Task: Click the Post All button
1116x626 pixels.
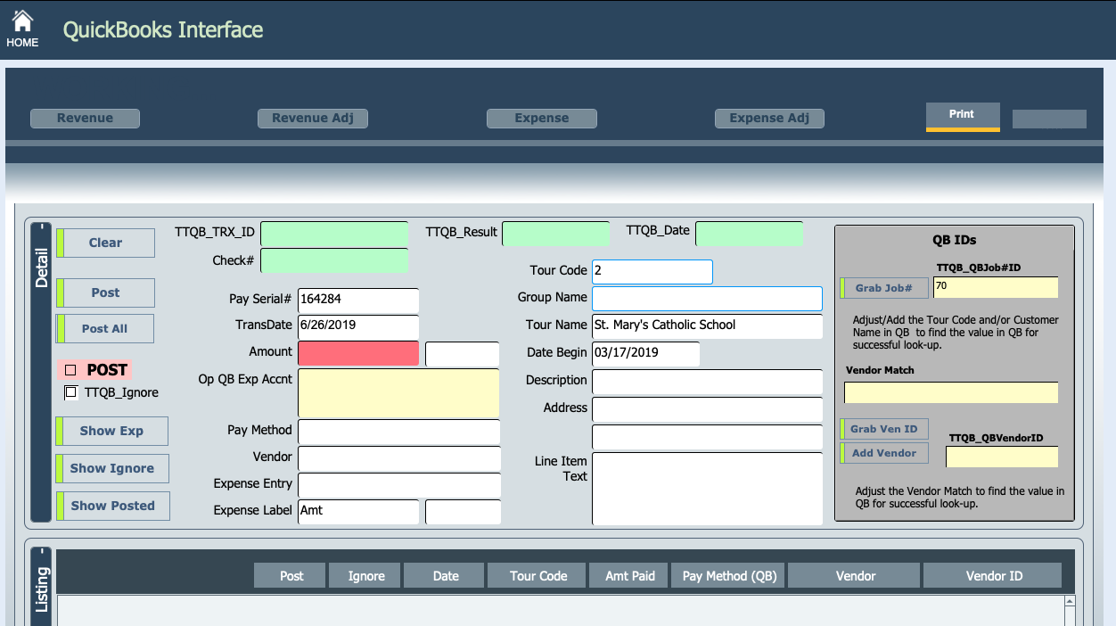Action: [105, 328]
